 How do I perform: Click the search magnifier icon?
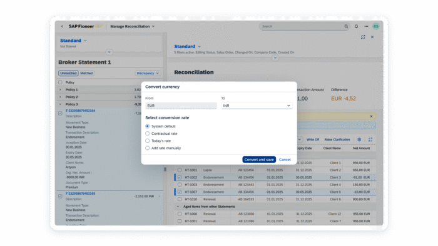tap(346, 26)
